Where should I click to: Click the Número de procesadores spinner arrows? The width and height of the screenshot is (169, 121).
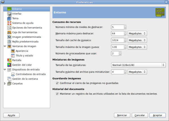tap(120, 53)
